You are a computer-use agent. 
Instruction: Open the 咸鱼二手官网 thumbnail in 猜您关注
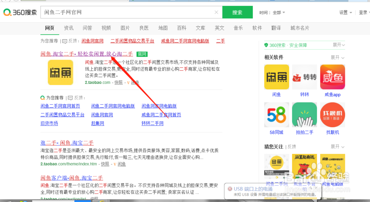click(305, 166)
